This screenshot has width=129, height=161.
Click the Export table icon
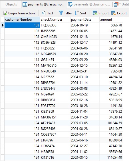[x=114, y=13]
